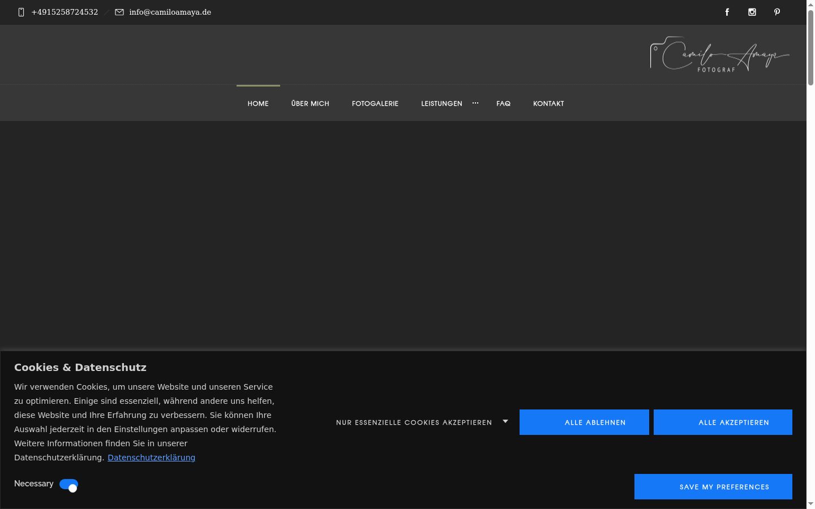Click Save My Preferences button
Image resolution: width=815 pixels, height=509 pixels.
click(x=713, y=487)
